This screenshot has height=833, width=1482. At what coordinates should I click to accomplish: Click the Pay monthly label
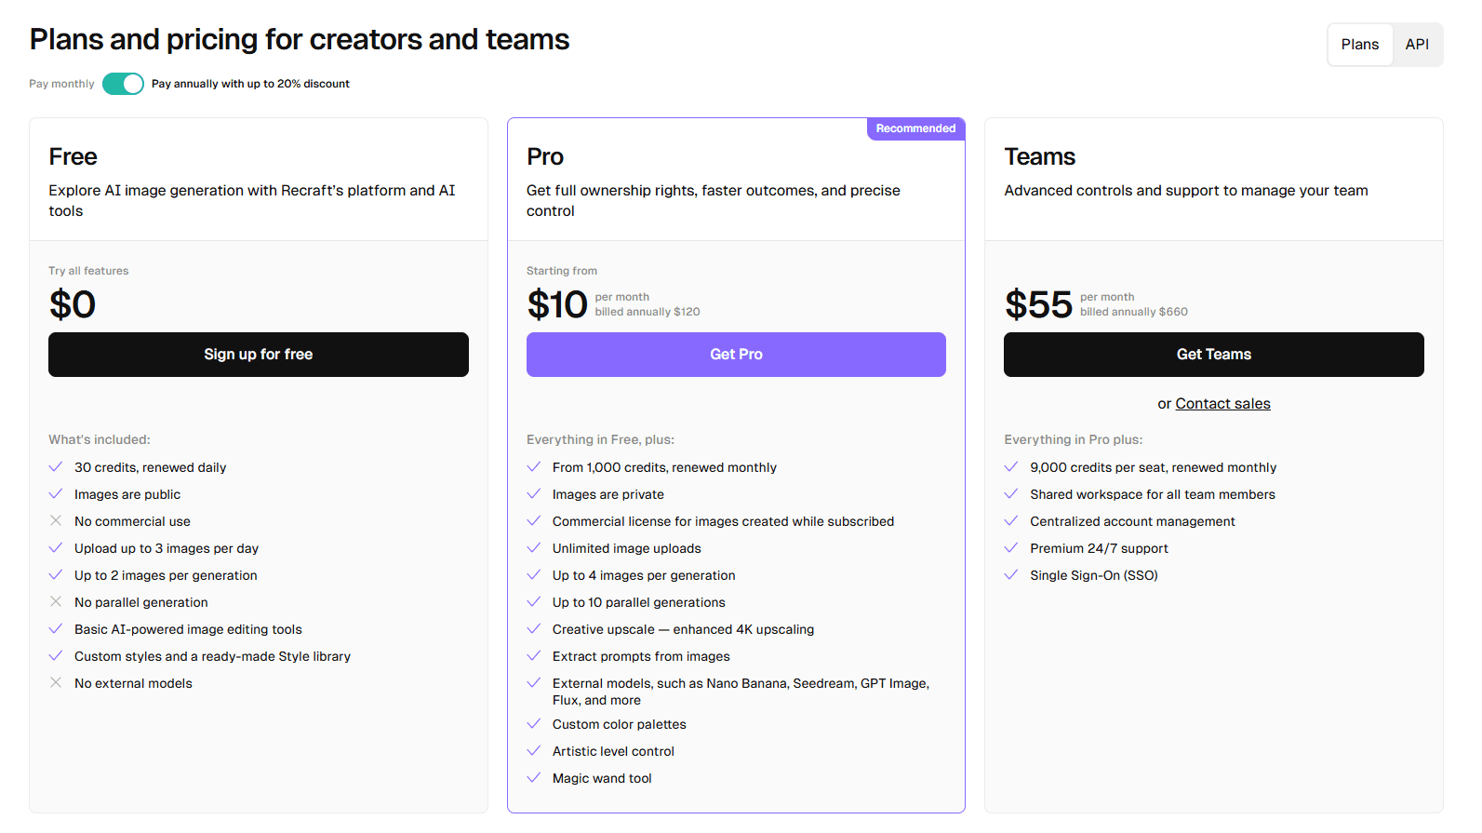61,84
